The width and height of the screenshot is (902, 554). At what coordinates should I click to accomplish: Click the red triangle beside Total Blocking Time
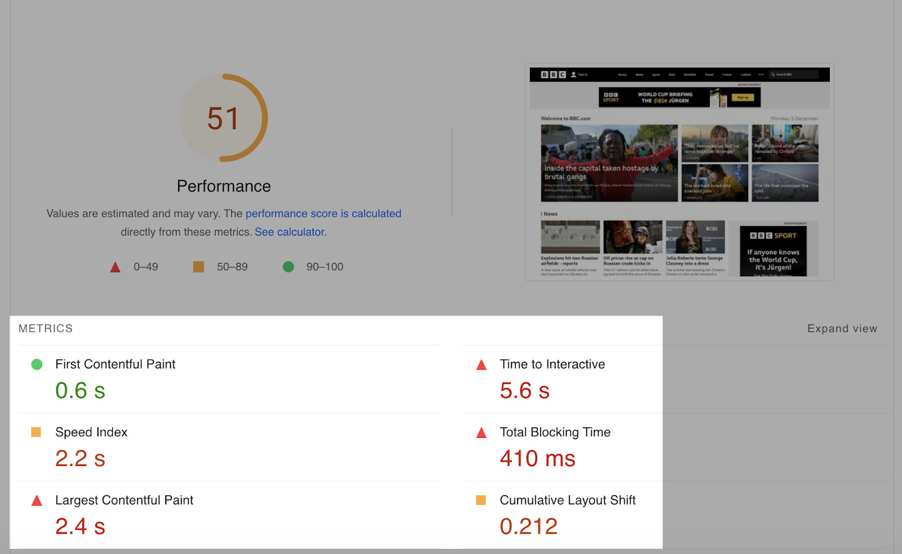coord(481,433)
